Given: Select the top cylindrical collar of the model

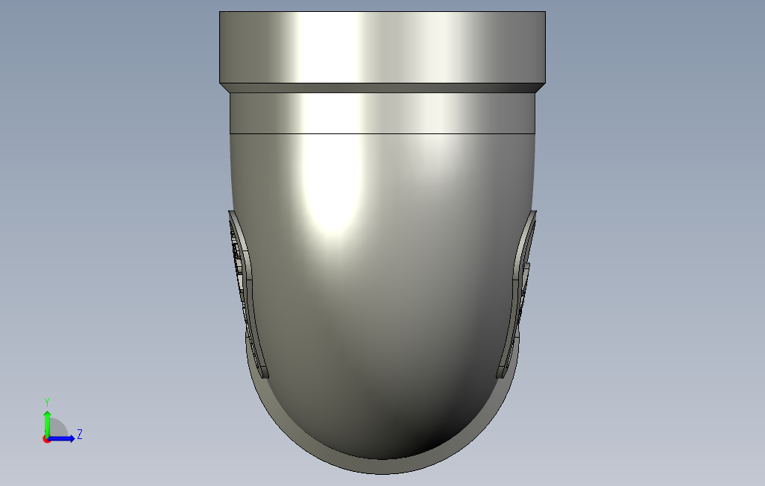Looking at the screenshot, I should 382,47.
